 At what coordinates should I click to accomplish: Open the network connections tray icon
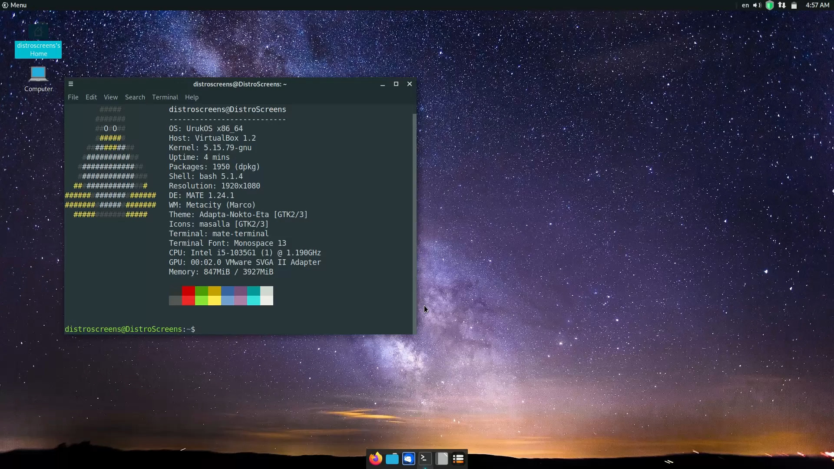[x=782, y=5]
